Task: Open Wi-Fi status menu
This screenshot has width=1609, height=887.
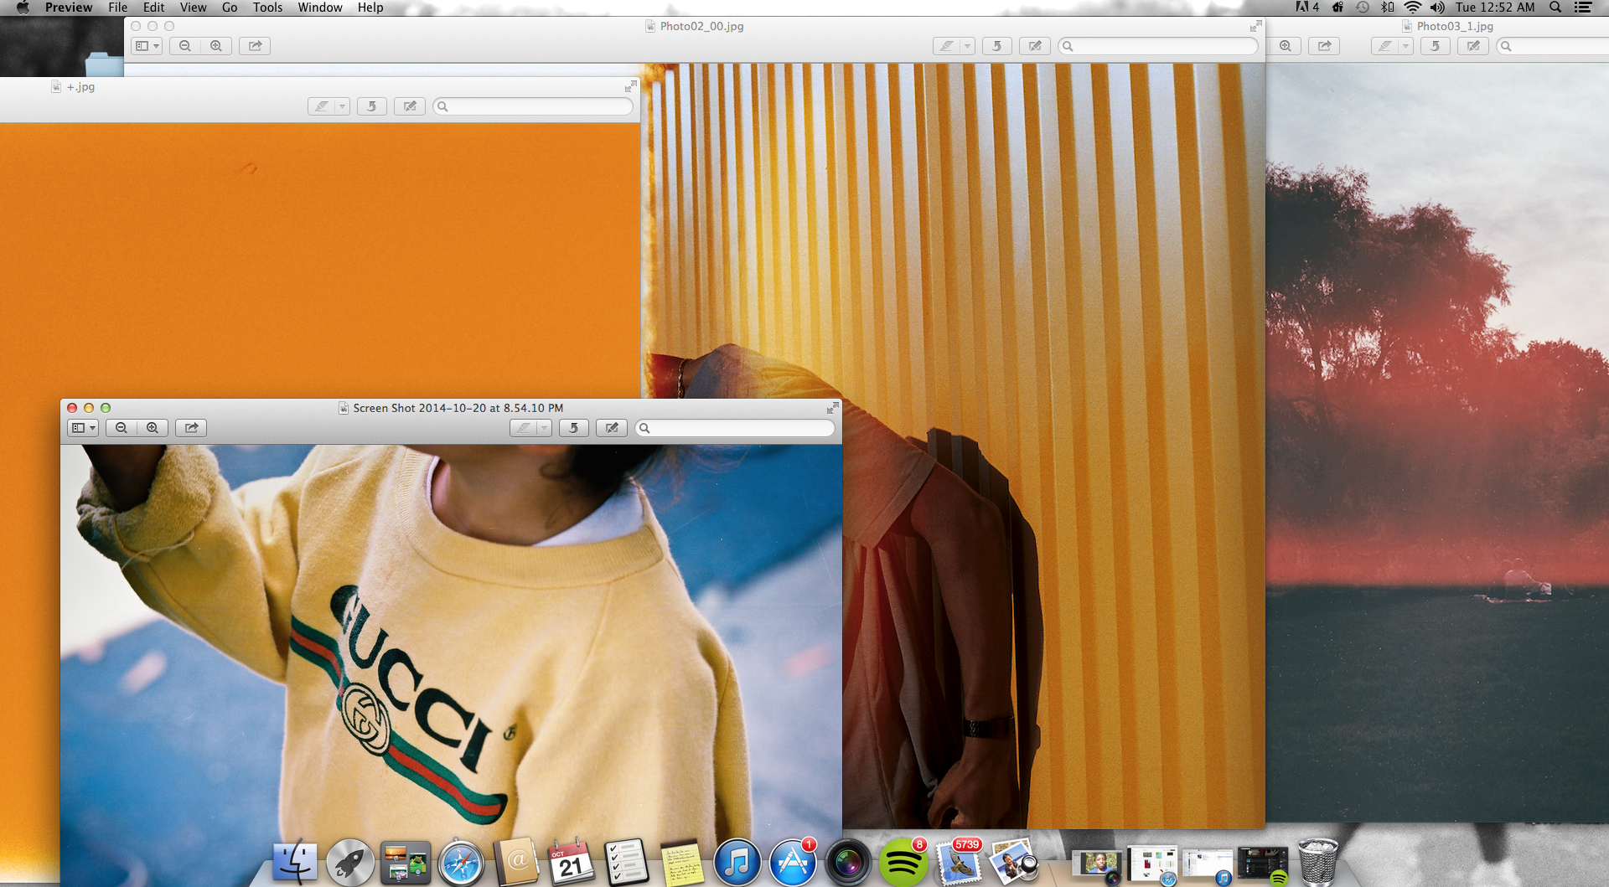Action: tap(1413, 8)
